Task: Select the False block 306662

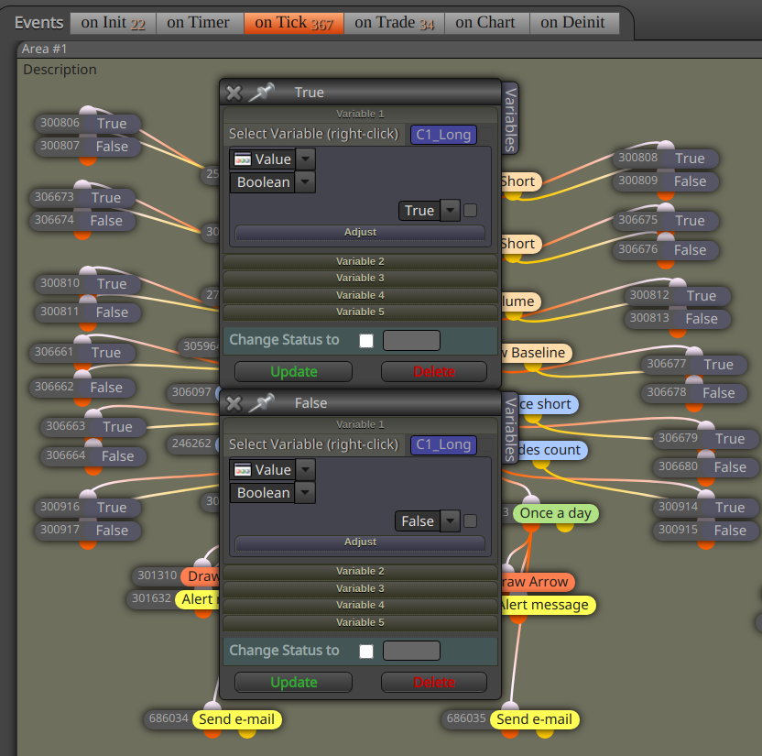Action: [106, 388]
